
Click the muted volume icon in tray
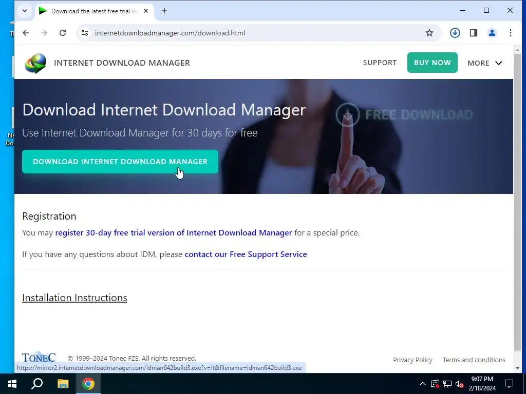tap(460, 384)
